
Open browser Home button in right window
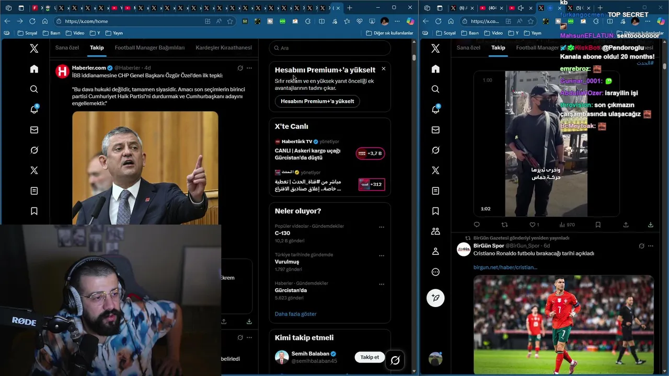pos(451,21)
